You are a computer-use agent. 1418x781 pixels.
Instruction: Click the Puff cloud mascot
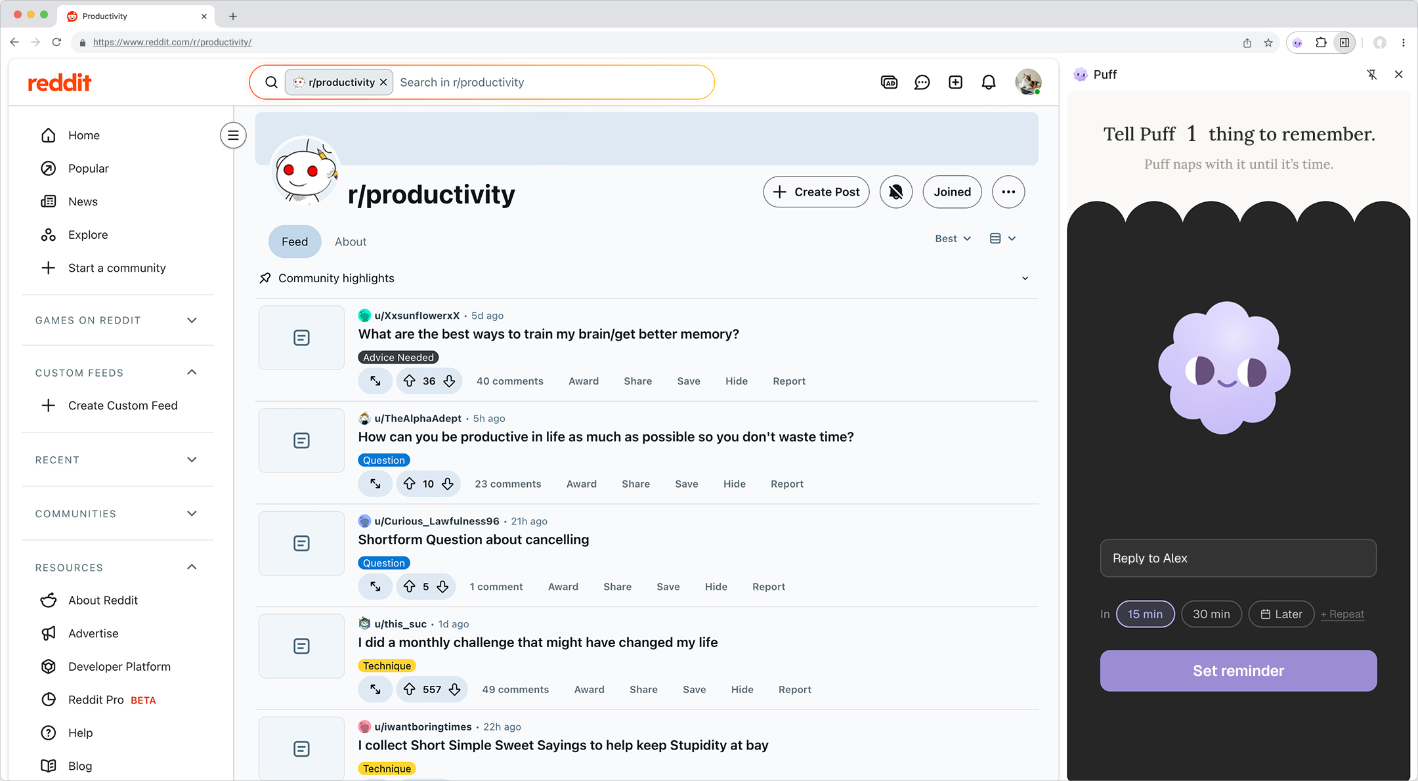[1224, 368]
